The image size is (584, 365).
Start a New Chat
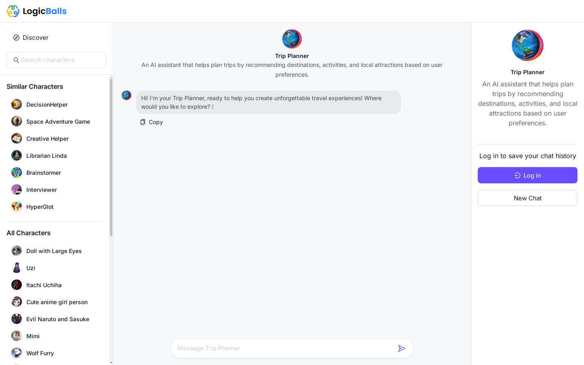pyautogui.click(x=528, y=198)
